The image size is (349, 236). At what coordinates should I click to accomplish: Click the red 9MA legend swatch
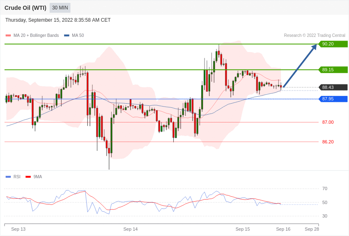pyautogui.click(x=28, y=177)
